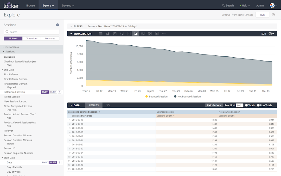281x176 pixels.
Task: Switch to column chart visualization
Action: pyautogui.click(x=108, y=34)
